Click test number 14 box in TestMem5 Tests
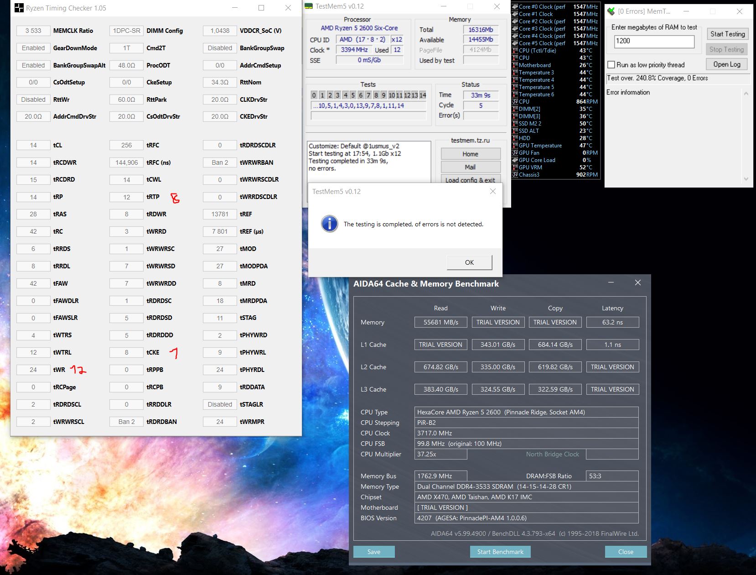 click(423, 95)
